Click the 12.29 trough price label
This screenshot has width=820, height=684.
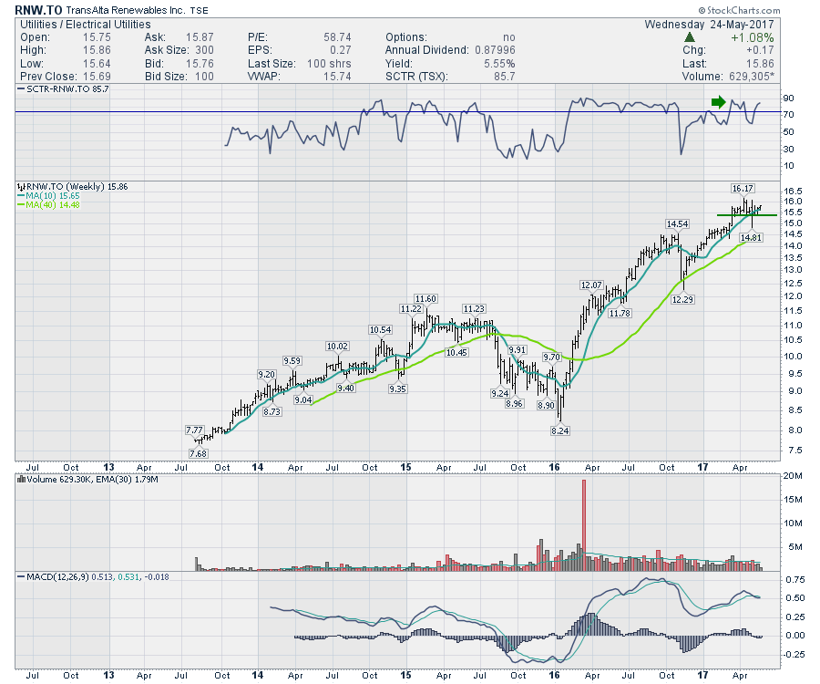(682, 299)
